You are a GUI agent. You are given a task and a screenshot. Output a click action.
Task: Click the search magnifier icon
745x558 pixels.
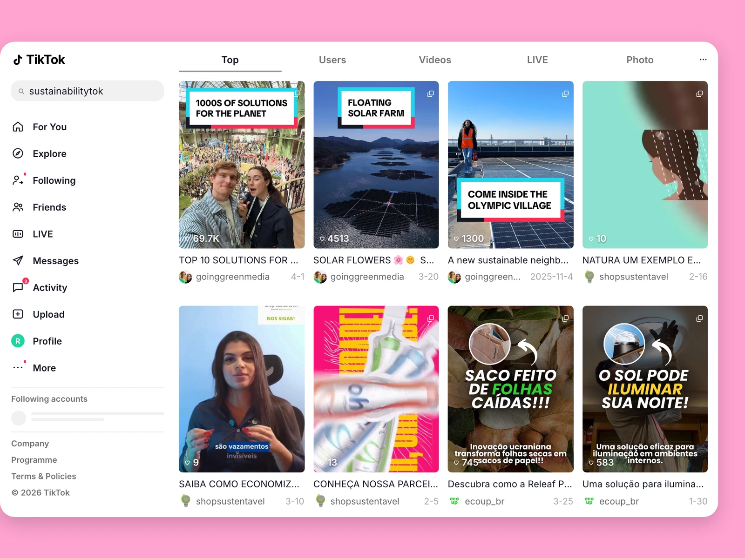pos(21,91)
